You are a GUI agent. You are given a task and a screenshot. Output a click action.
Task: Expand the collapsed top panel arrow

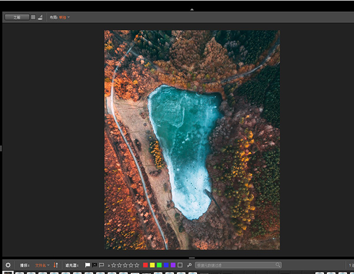(x=192, y=9)
